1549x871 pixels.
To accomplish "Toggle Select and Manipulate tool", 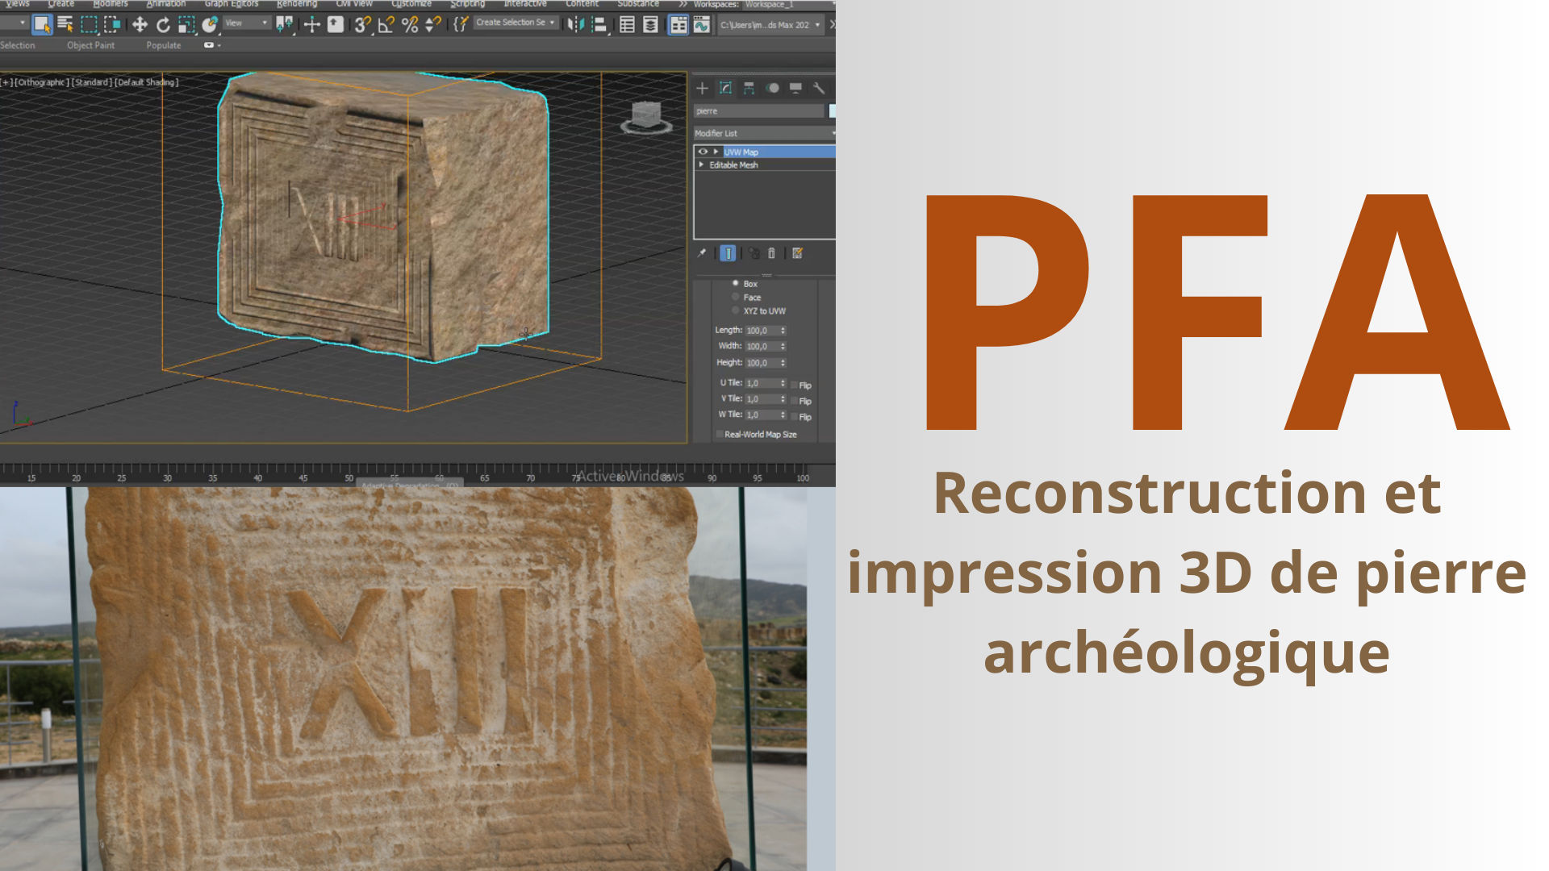I will pyautogui.click(x=311, y=25).
